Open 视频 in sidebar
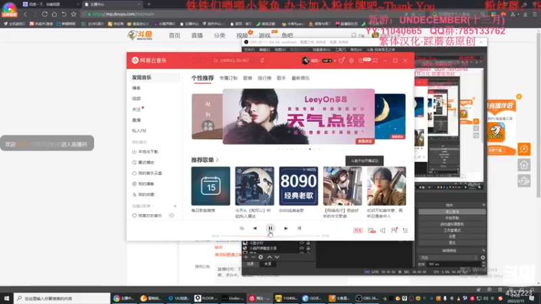 (154, 99)
